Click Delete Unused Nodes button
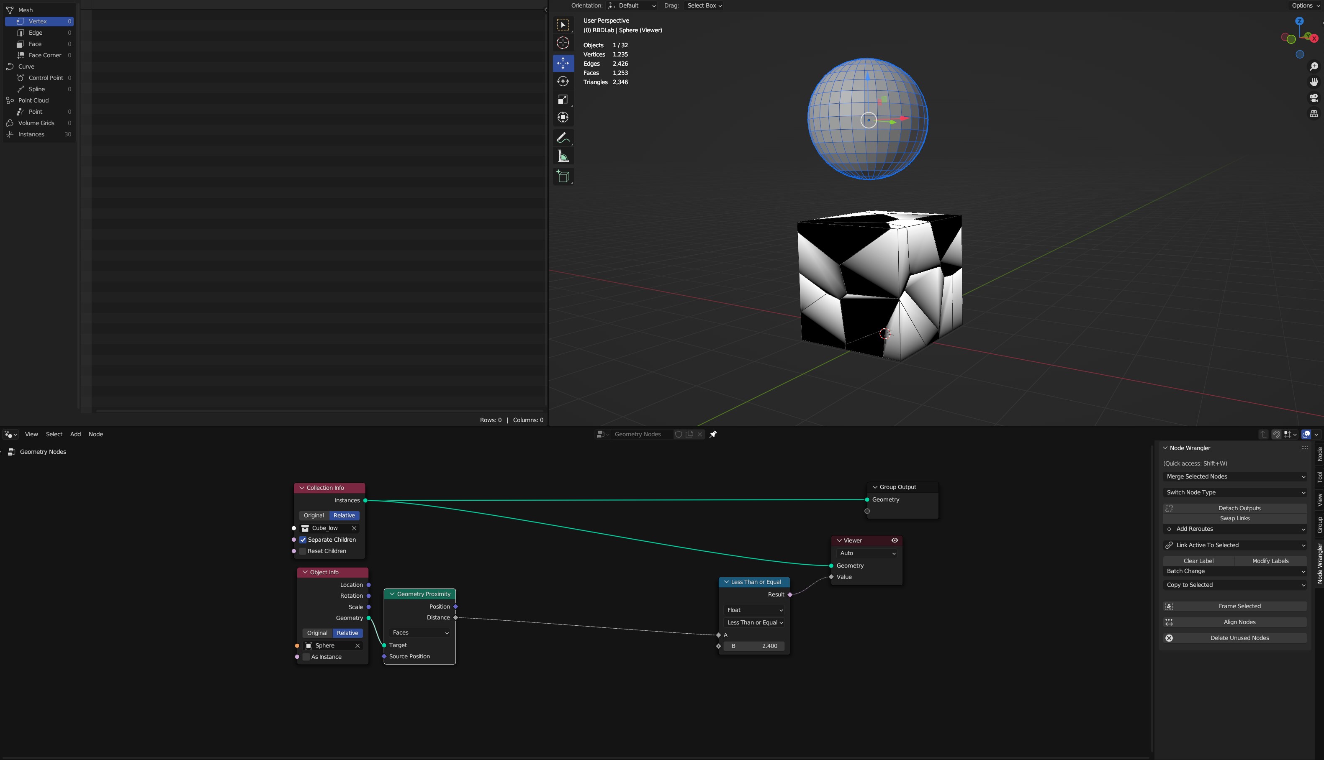 click(1235, 638)
